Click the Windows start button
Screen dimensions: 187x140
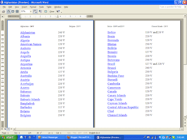click(x=8, y=137)
